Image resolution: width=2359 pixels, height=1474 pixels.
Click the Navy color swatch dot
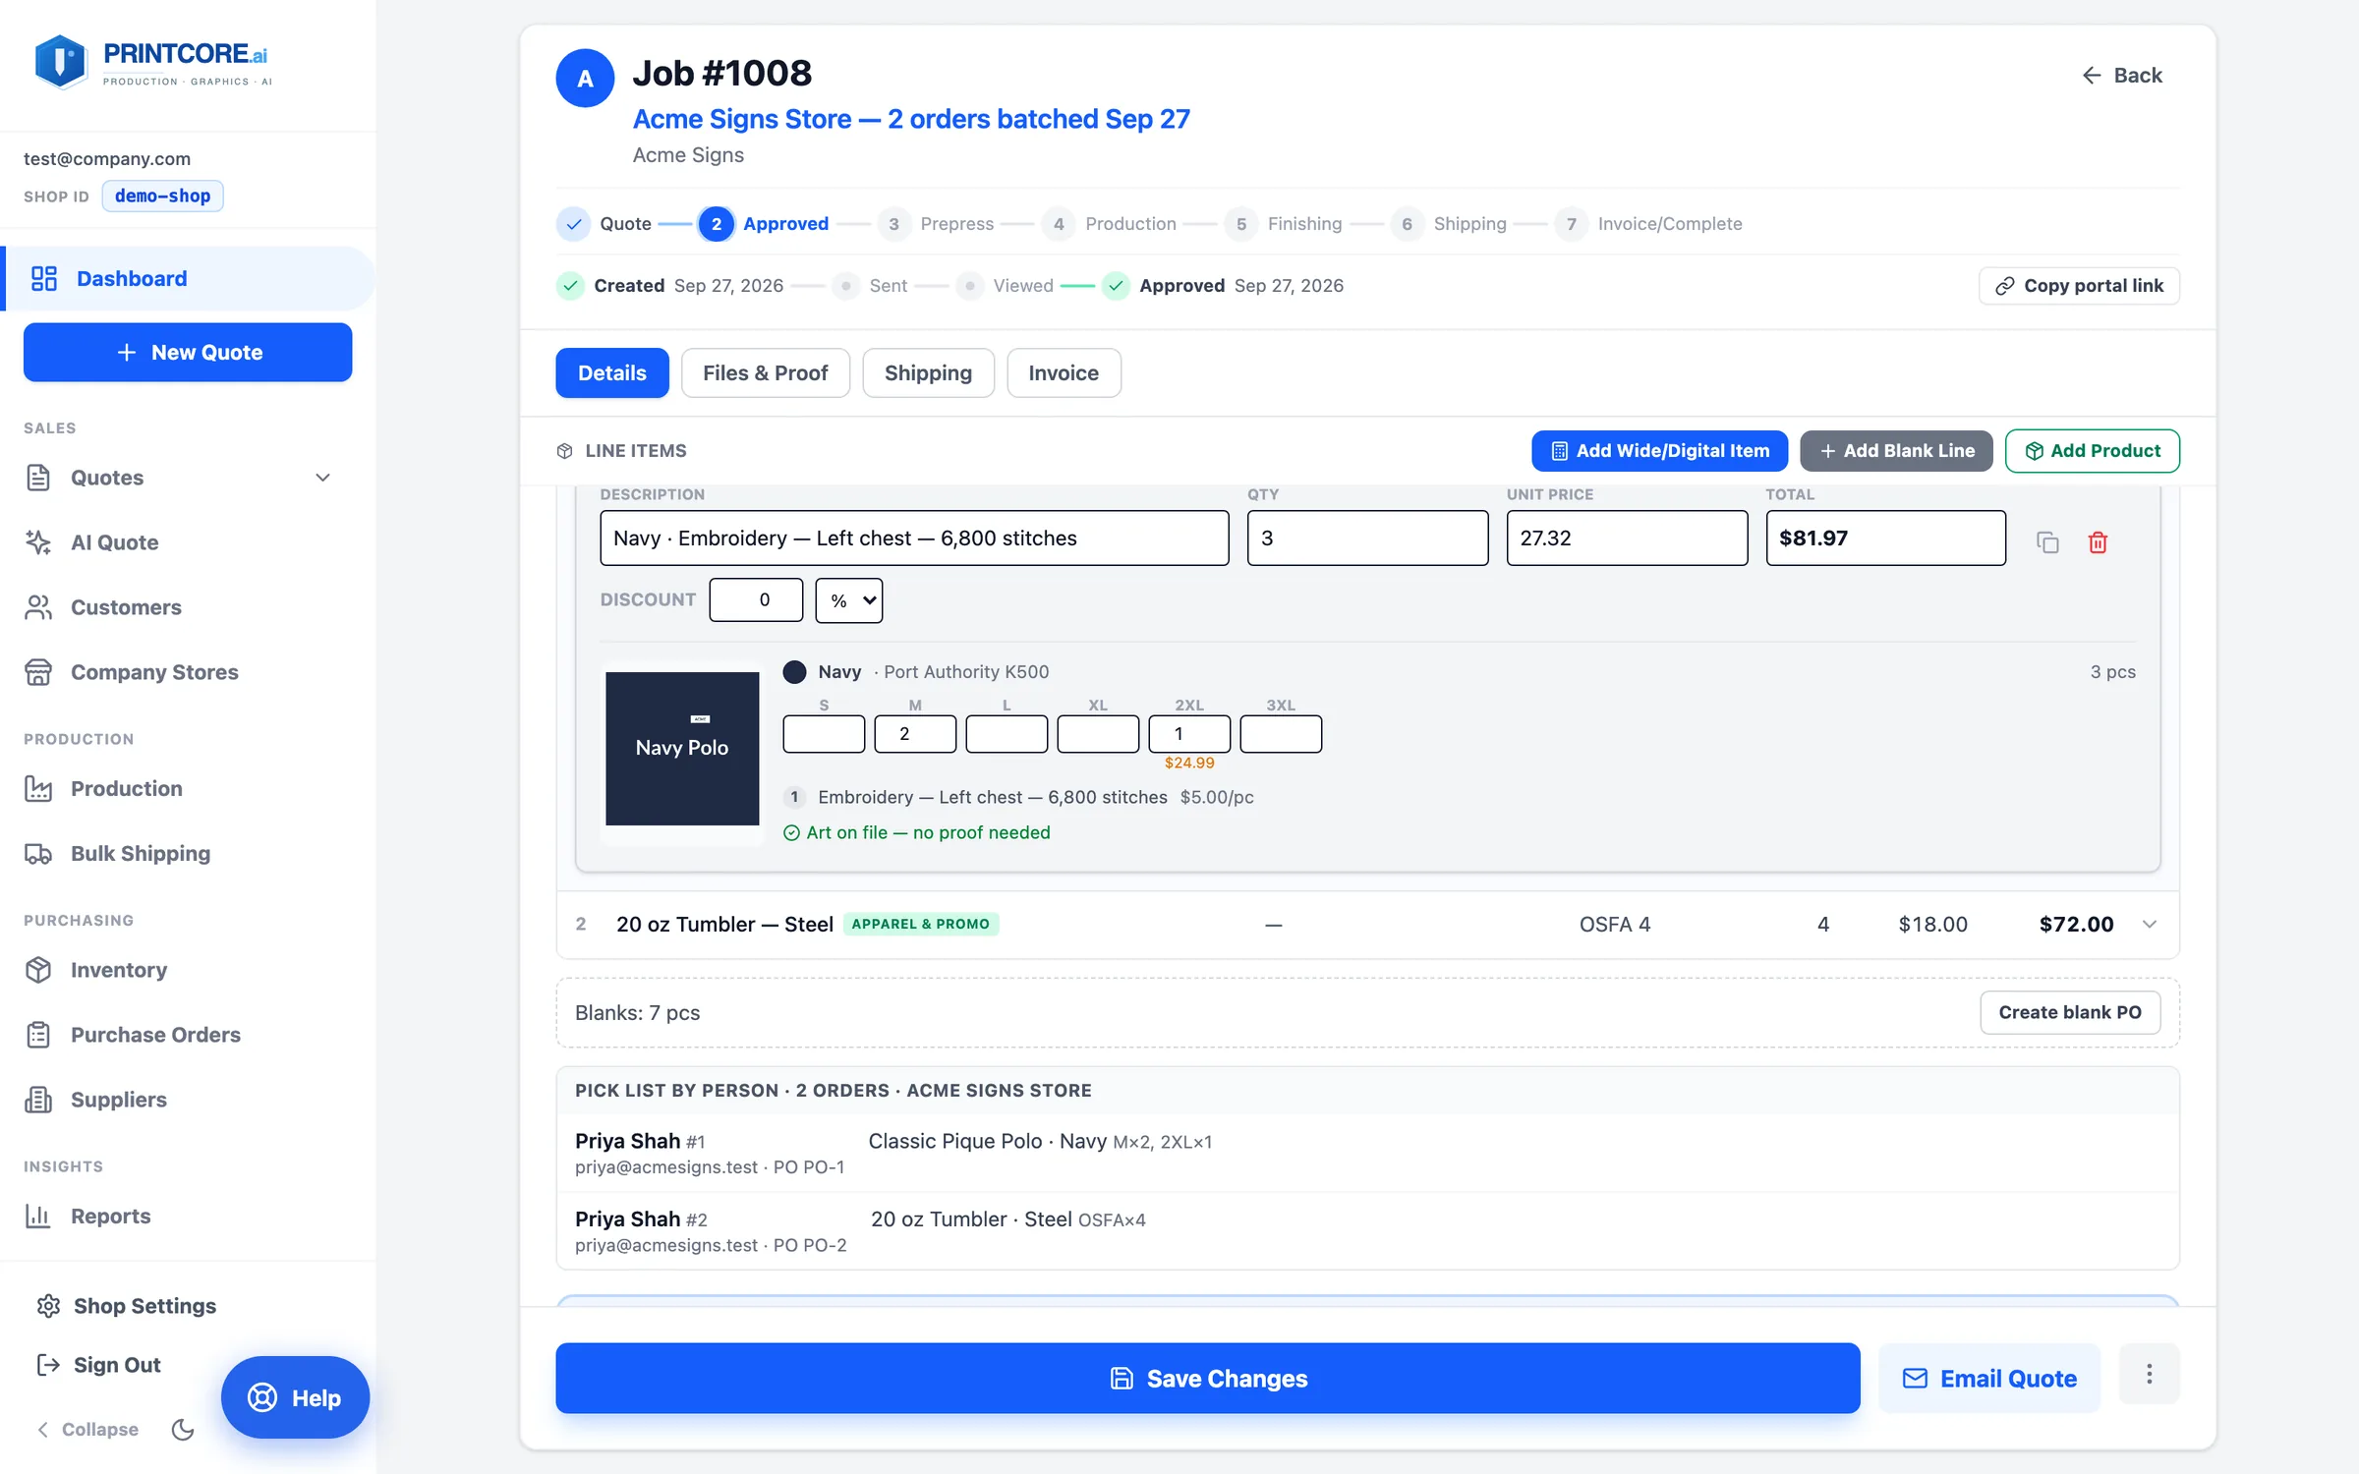pyautogui.click(x=794, y=672)
